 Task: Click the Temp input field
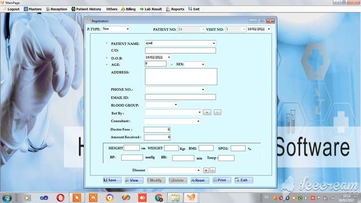pyautogui.click(x=226, y=158)
